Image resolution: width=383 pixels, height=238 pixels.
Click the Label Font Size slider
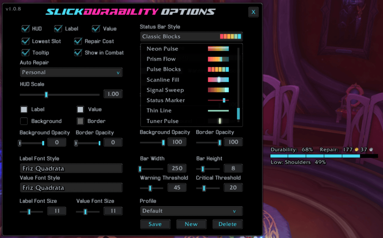click(x=31, y=212)
